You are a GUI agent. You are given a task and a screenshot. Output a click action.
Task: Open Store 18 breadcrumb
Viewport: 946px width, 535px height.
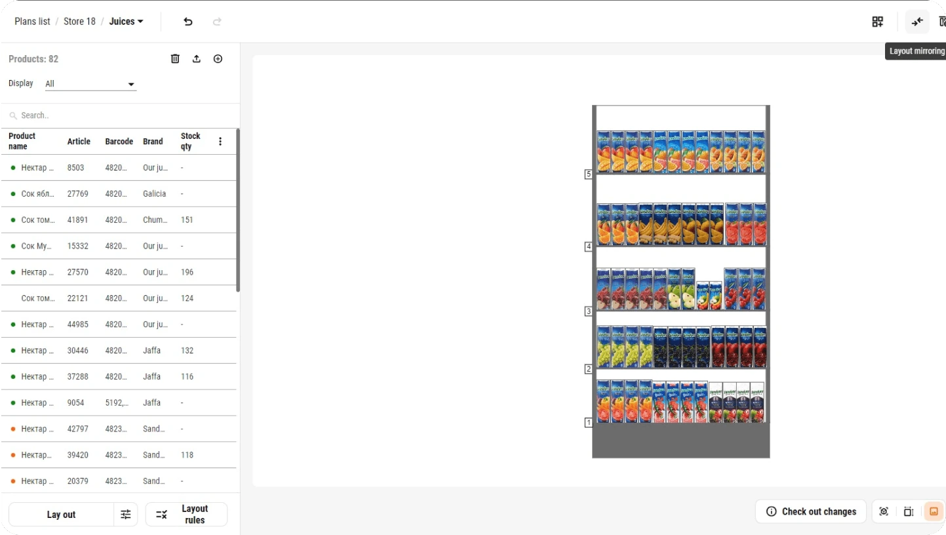(79, 22)
